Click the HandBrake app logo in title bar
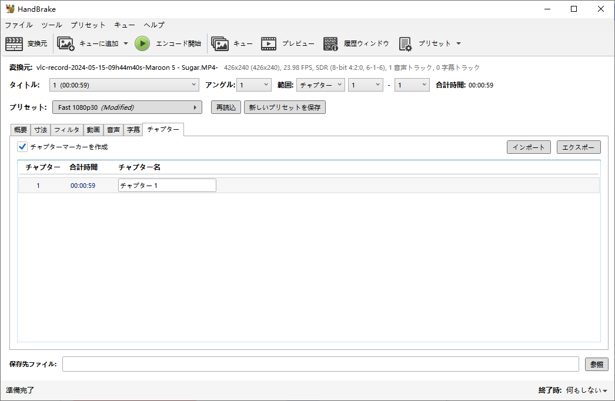Screen dimensions: 615x401 (10, 9)
